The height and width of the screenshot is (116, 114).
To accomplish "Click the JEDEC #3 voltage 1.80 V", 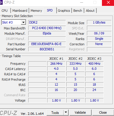I will (x=94, y=100).
